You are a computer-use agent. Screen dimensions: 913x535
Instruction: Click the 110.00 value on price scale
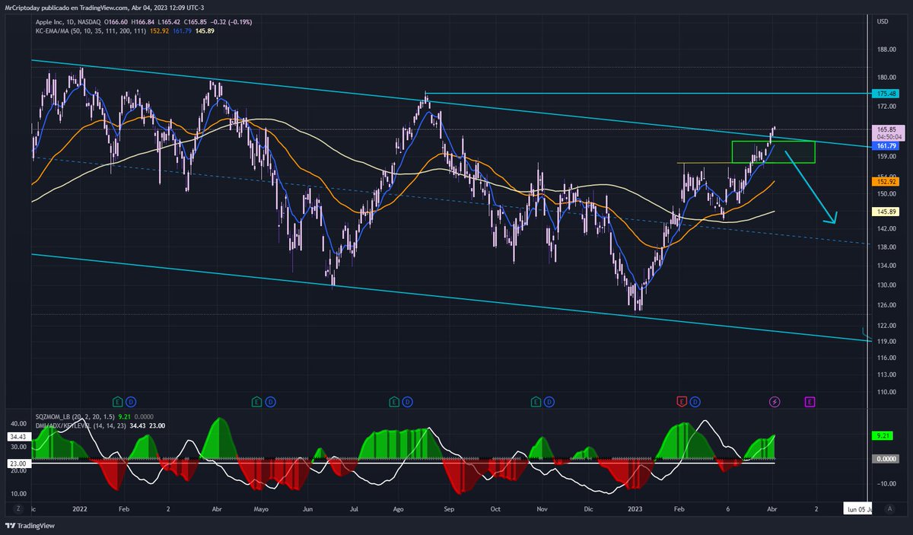(886, 392)
